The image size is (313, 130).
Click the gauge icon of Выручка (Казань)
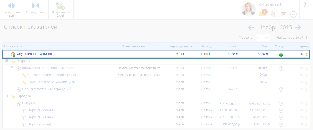24,118
